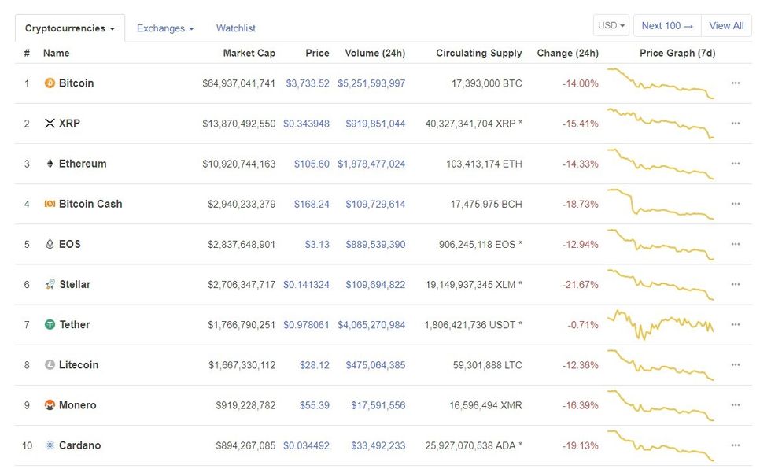Viewport: 771px width, 469px height.
Task: Click Bitcoin's $3,733.52 price link
Action: coord(308,83)
